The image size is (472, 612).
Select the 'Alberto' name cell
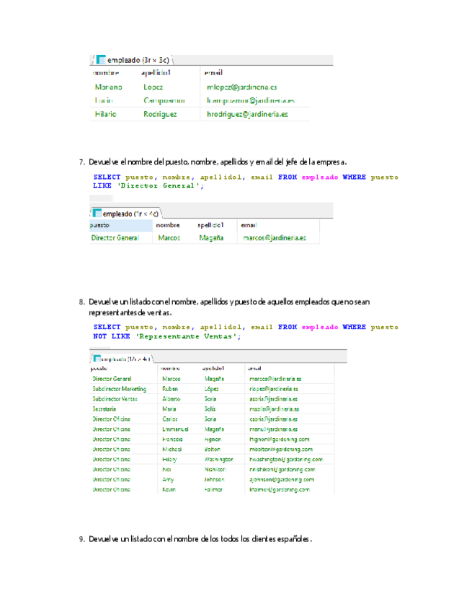coord(171,399)
